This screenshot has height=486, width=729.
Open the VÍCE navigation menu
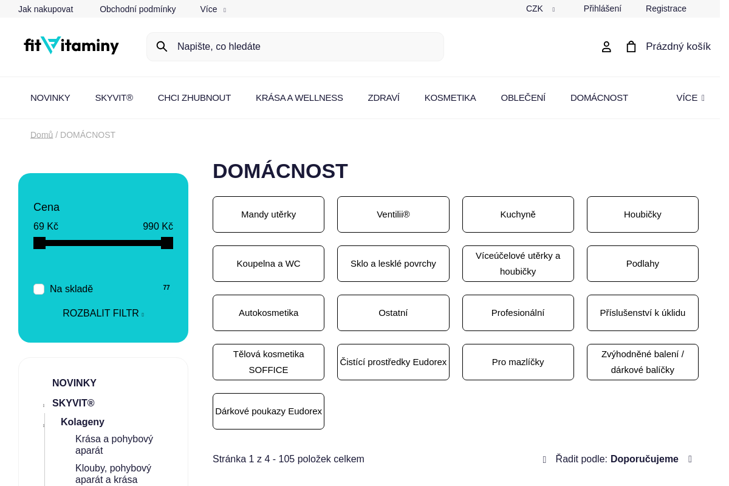point(690,98)
